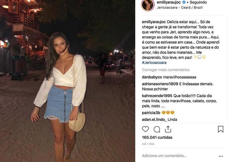Click the blue verified badge
This screenshot has height=162, width=228.
[x=184, y=2]
